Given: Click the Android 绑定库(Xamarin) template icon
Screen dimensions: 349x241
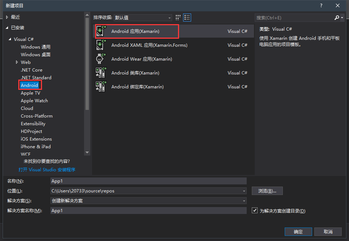Looking at the screenshot, I should pos(101,87).
